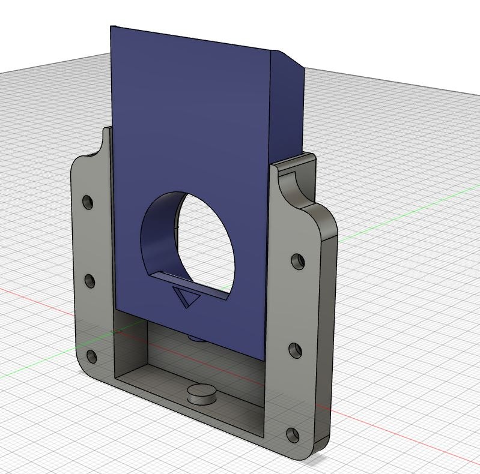Select the upper-right screw hole on gray frame

[x=298, y=262]
